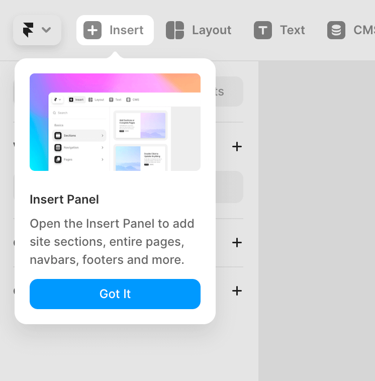Switch to the partially hidden tab ending in "ts"
375x381 pixels.
(229, 91)
